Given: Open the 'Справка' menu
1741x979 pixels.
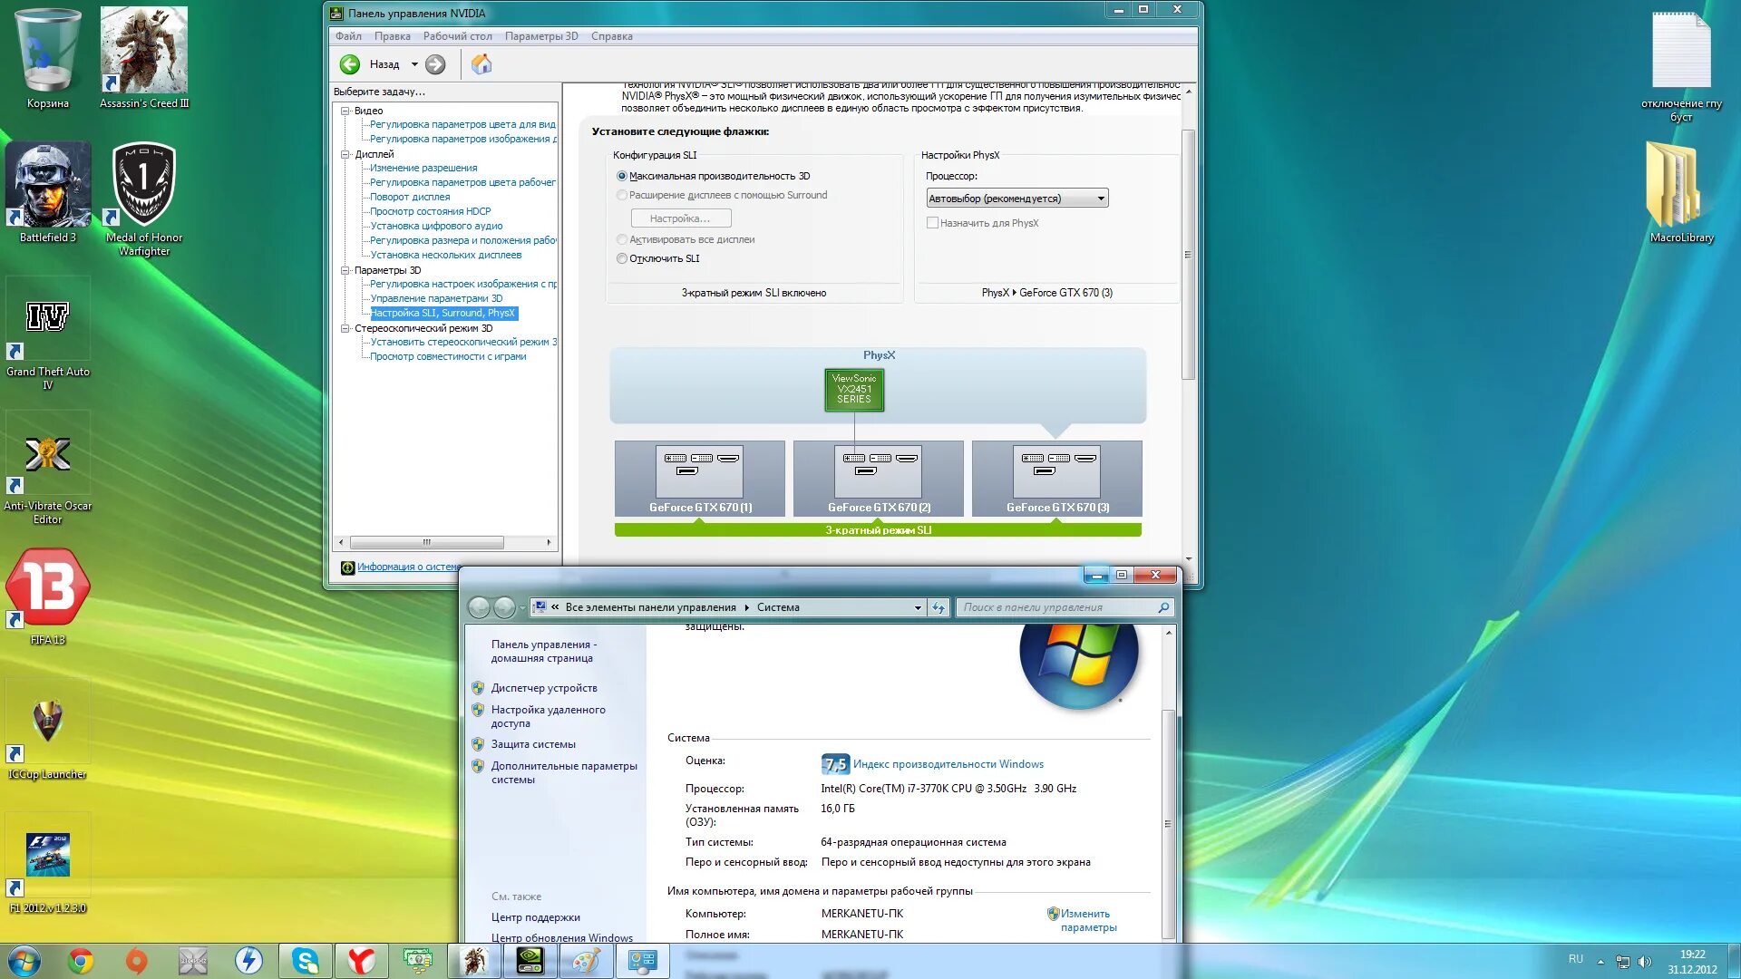Looking at the screenshot, I should (x=611, y=36).
